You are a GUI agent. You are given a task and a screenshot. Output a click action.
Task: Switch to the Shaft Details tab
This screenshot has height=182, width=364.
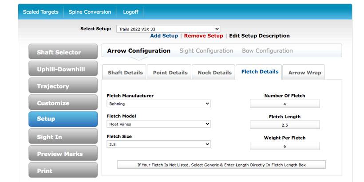(125, 73)
